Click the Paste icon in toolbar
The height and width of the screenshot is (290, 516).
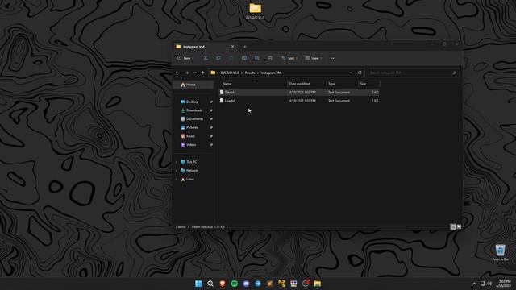[231, 58]
